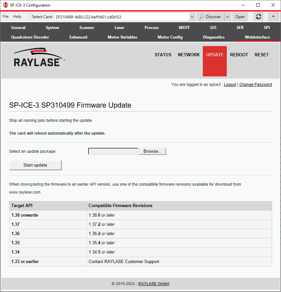Open the Help menu
This screenshot has height=292, width=281.
tap(17, 16)
